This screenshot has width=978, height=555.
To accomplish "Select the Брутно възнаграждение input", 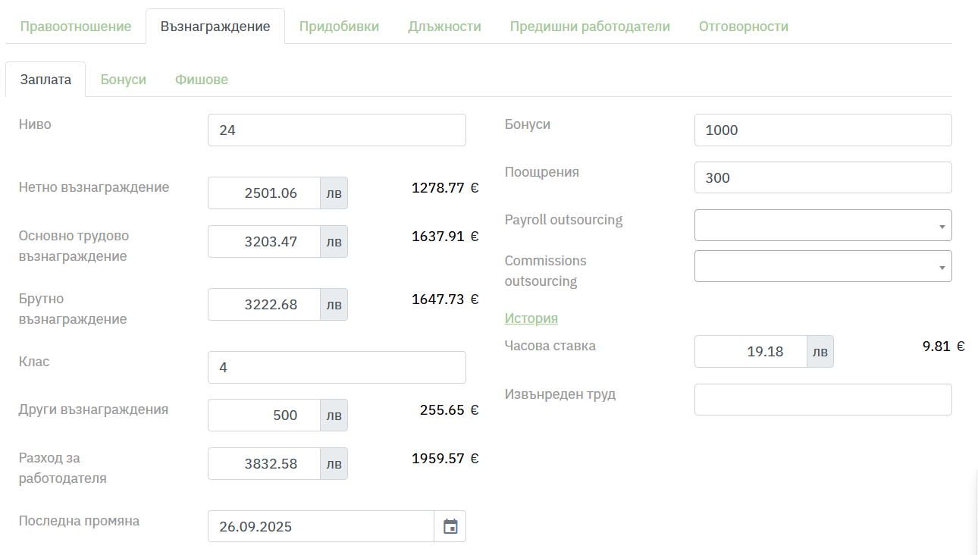I will coord(264,305).
